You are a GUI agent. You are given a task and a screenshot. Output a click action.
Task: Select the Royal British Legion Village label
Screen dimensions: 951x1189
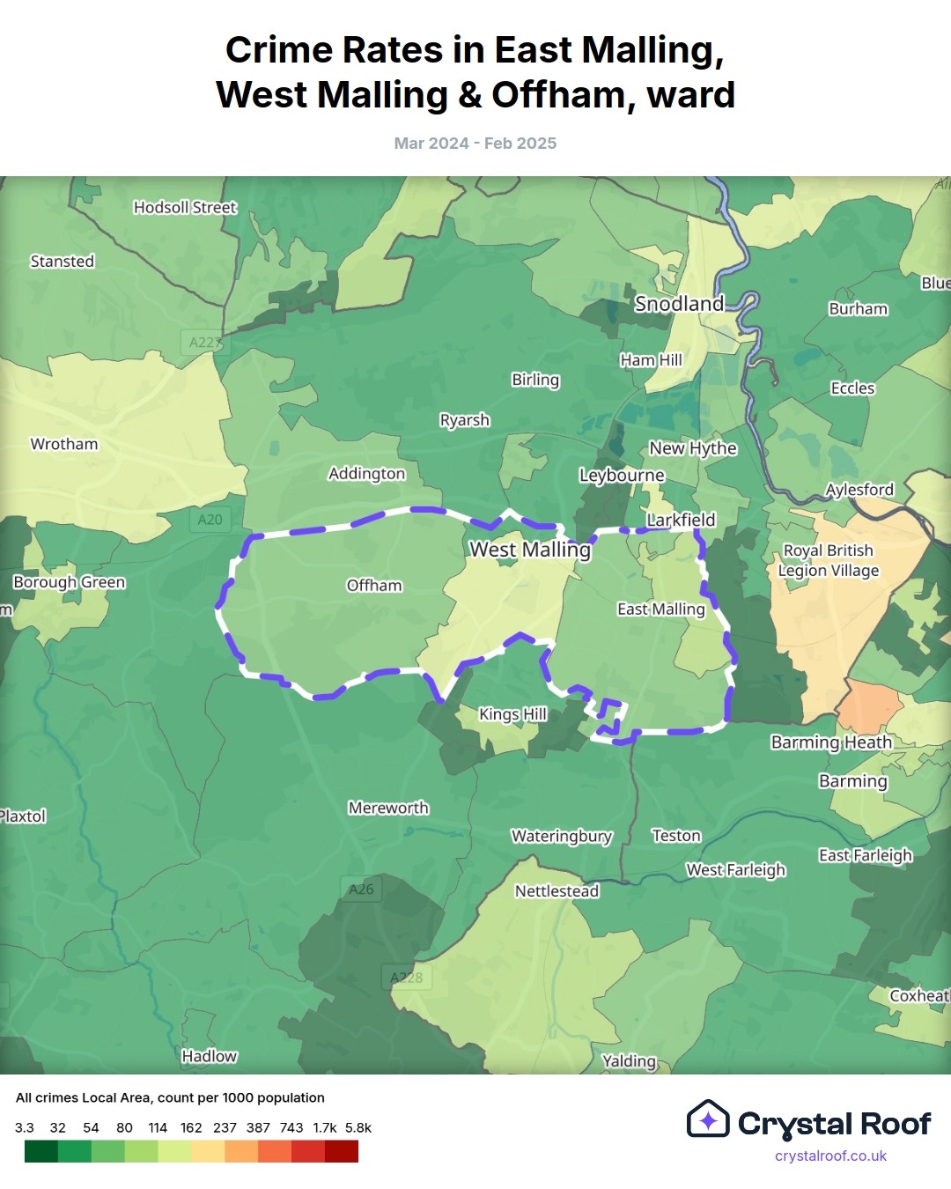(828, 560)
